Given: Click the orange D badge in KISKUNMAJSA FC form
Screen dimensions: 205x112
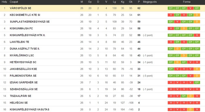Looking at the screenshot, I should [184, 28].
